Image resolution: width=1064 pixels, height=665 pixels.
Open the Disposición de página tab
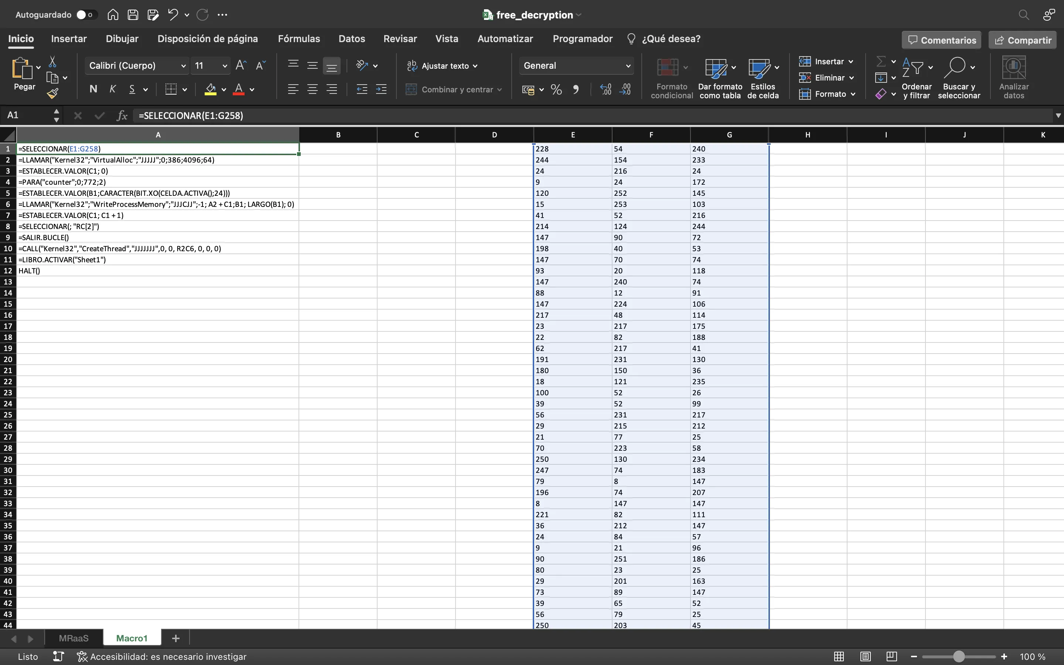[208, 39]
